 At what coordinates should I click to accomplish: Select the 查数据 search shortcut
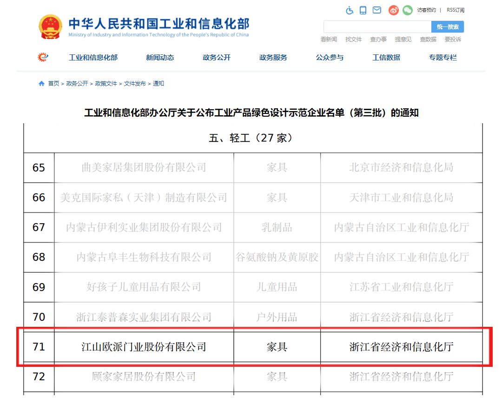(x=428, y=40)
